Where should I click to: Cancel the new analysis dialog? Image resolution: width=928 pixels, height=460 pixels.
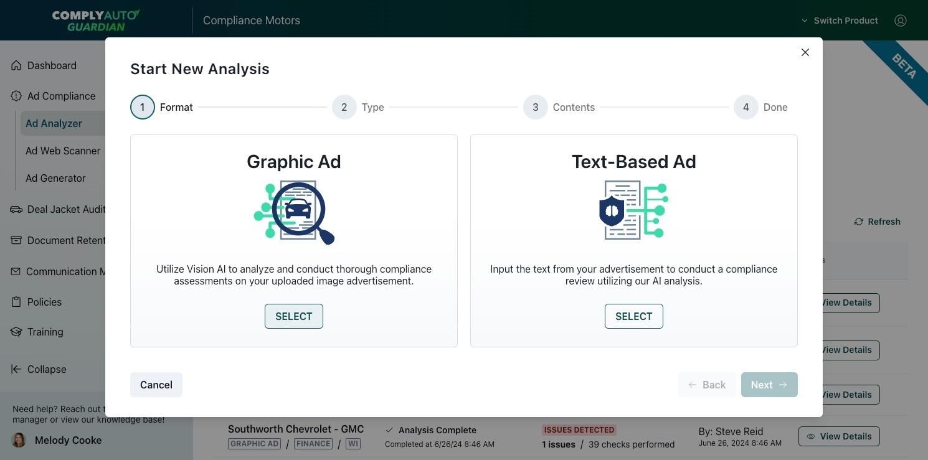click(156, 385)
